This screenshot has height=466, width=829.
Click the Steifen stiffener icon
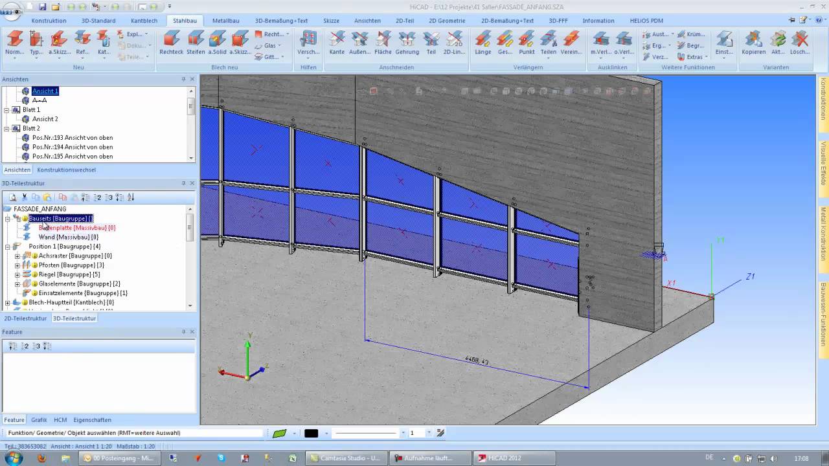196,43
